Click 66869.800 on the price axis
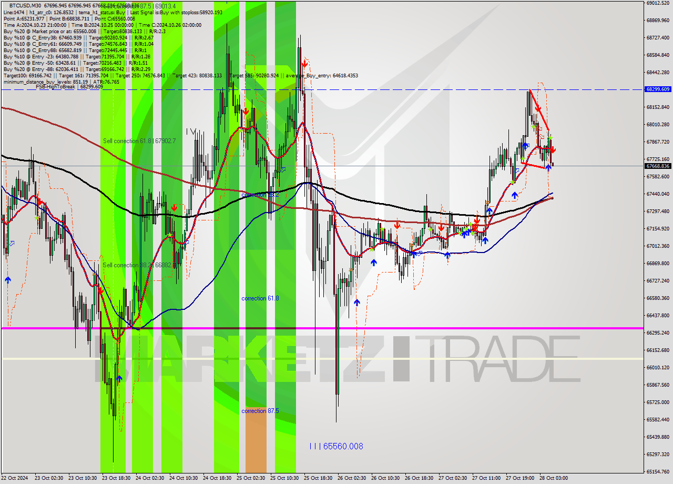 click(x=658, y=263)
